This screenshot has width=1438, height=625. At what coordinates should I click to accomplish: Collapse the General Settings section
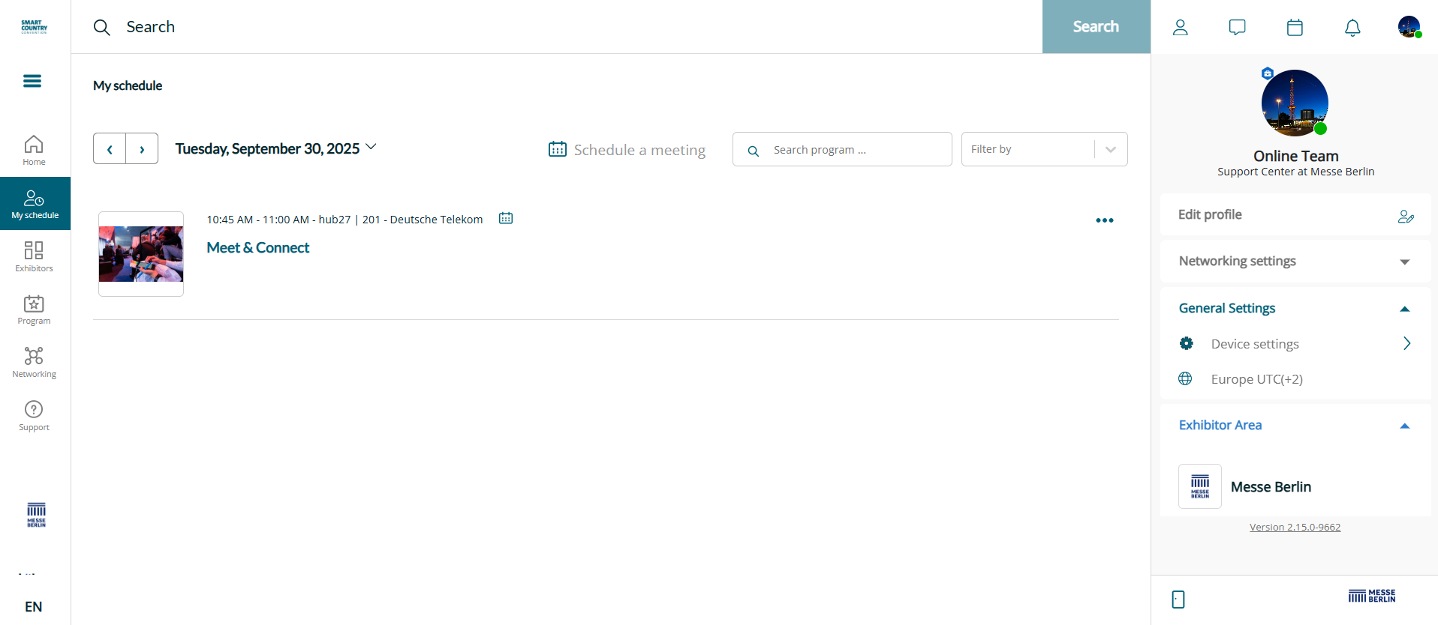[1295, 308]
